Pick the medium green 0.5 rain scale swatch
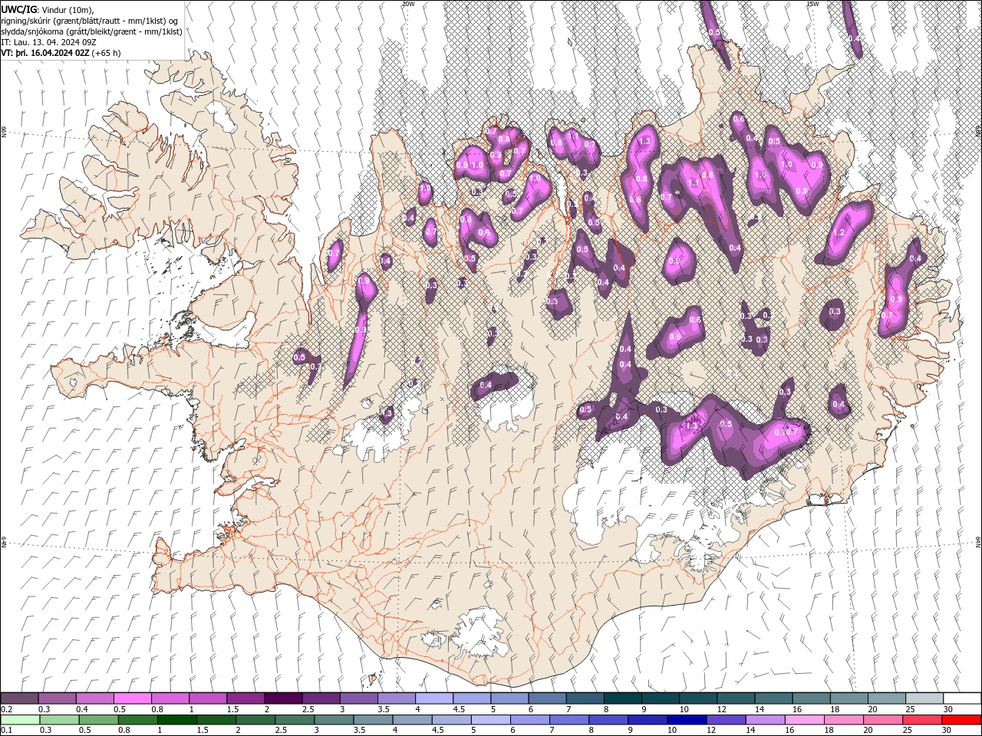The image size is (982, 736). (98, 720)
